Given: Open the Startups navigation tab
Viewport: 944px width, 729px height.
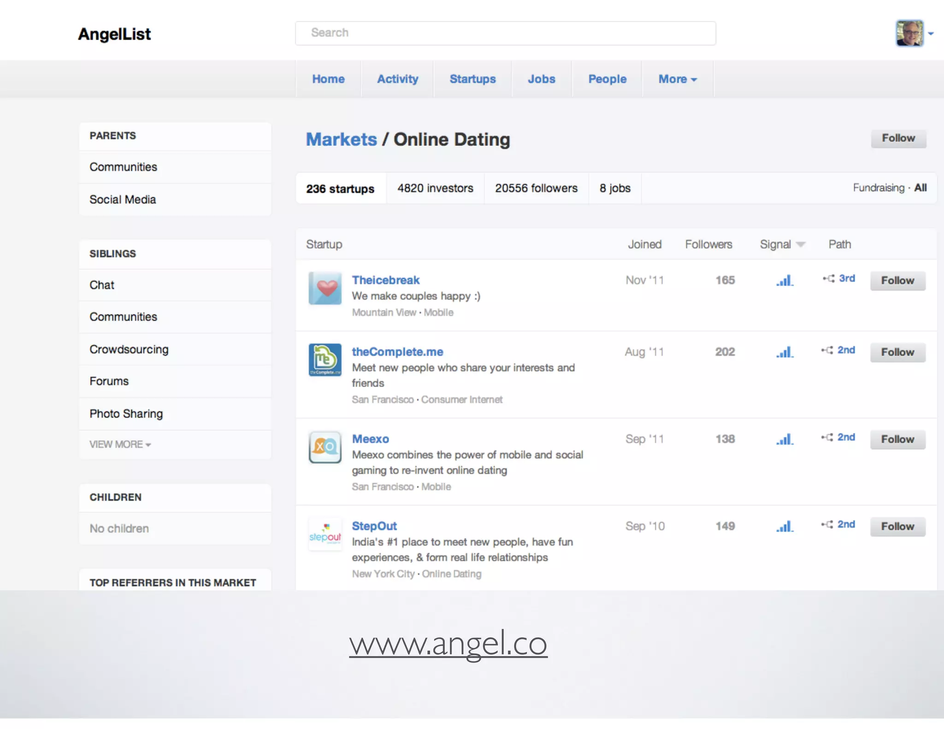Looking at the screenshot, I should coord(472,79).
